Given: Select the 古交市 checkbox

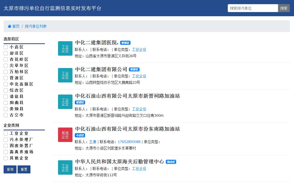Looking at the screenshot, I should click(6, 115).
